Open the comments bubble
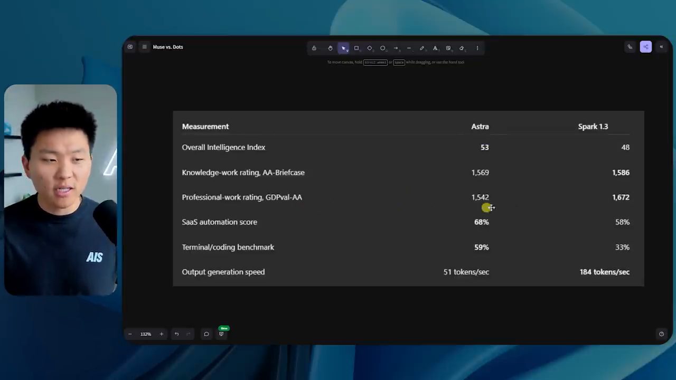This screenshot has width=676, height=380. coord(206,334)
